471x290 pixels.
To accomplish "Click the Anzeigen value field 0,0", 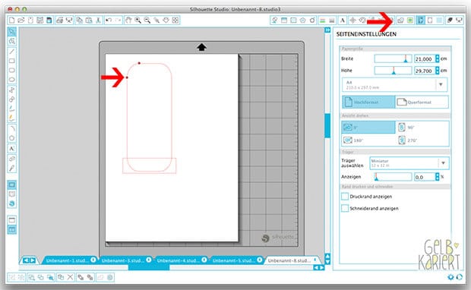I will pos(424,177).
